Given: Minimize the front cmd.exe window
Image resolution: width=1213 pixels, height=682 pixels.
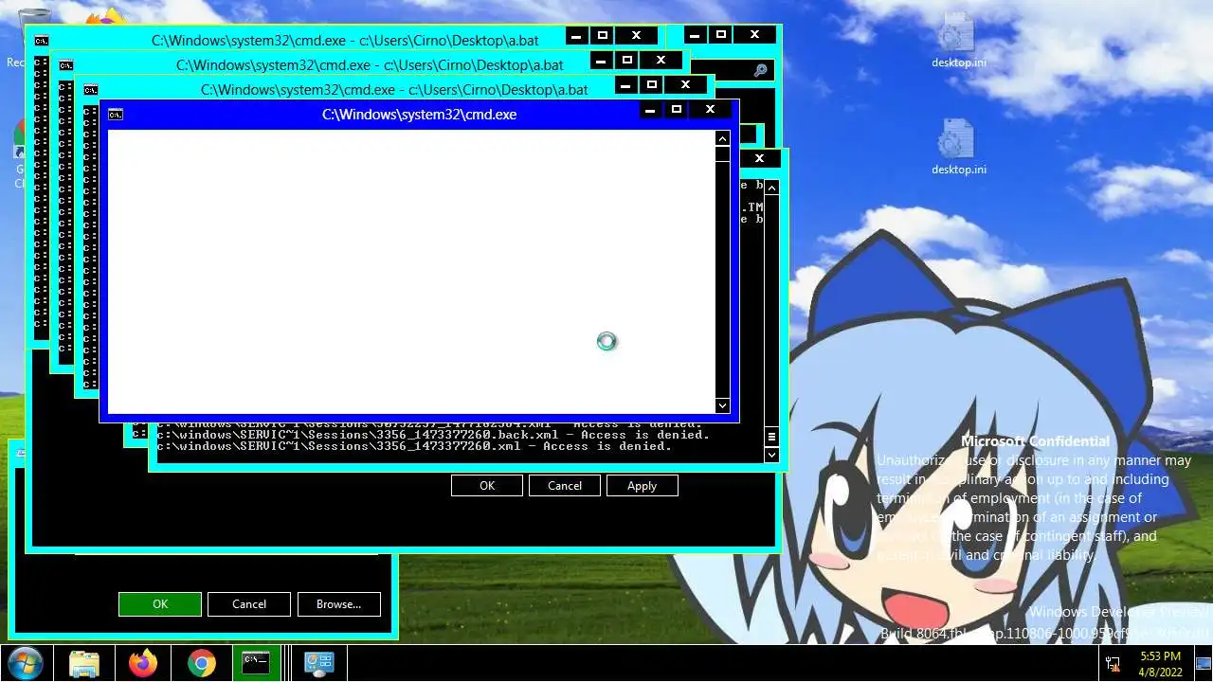Looking at the screenshot, I should [650, 110].
